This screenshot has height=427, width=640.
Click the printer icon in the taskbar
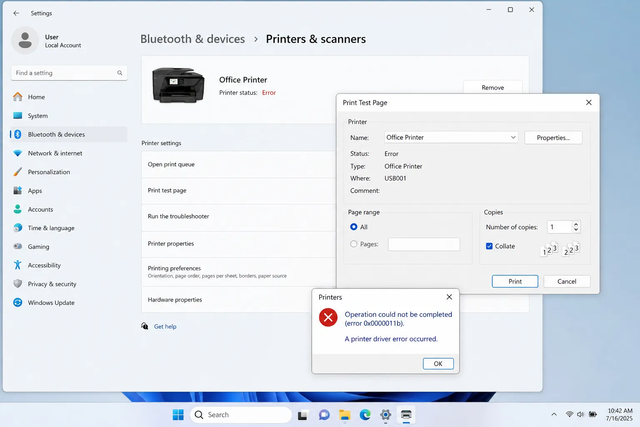[406, 415]
